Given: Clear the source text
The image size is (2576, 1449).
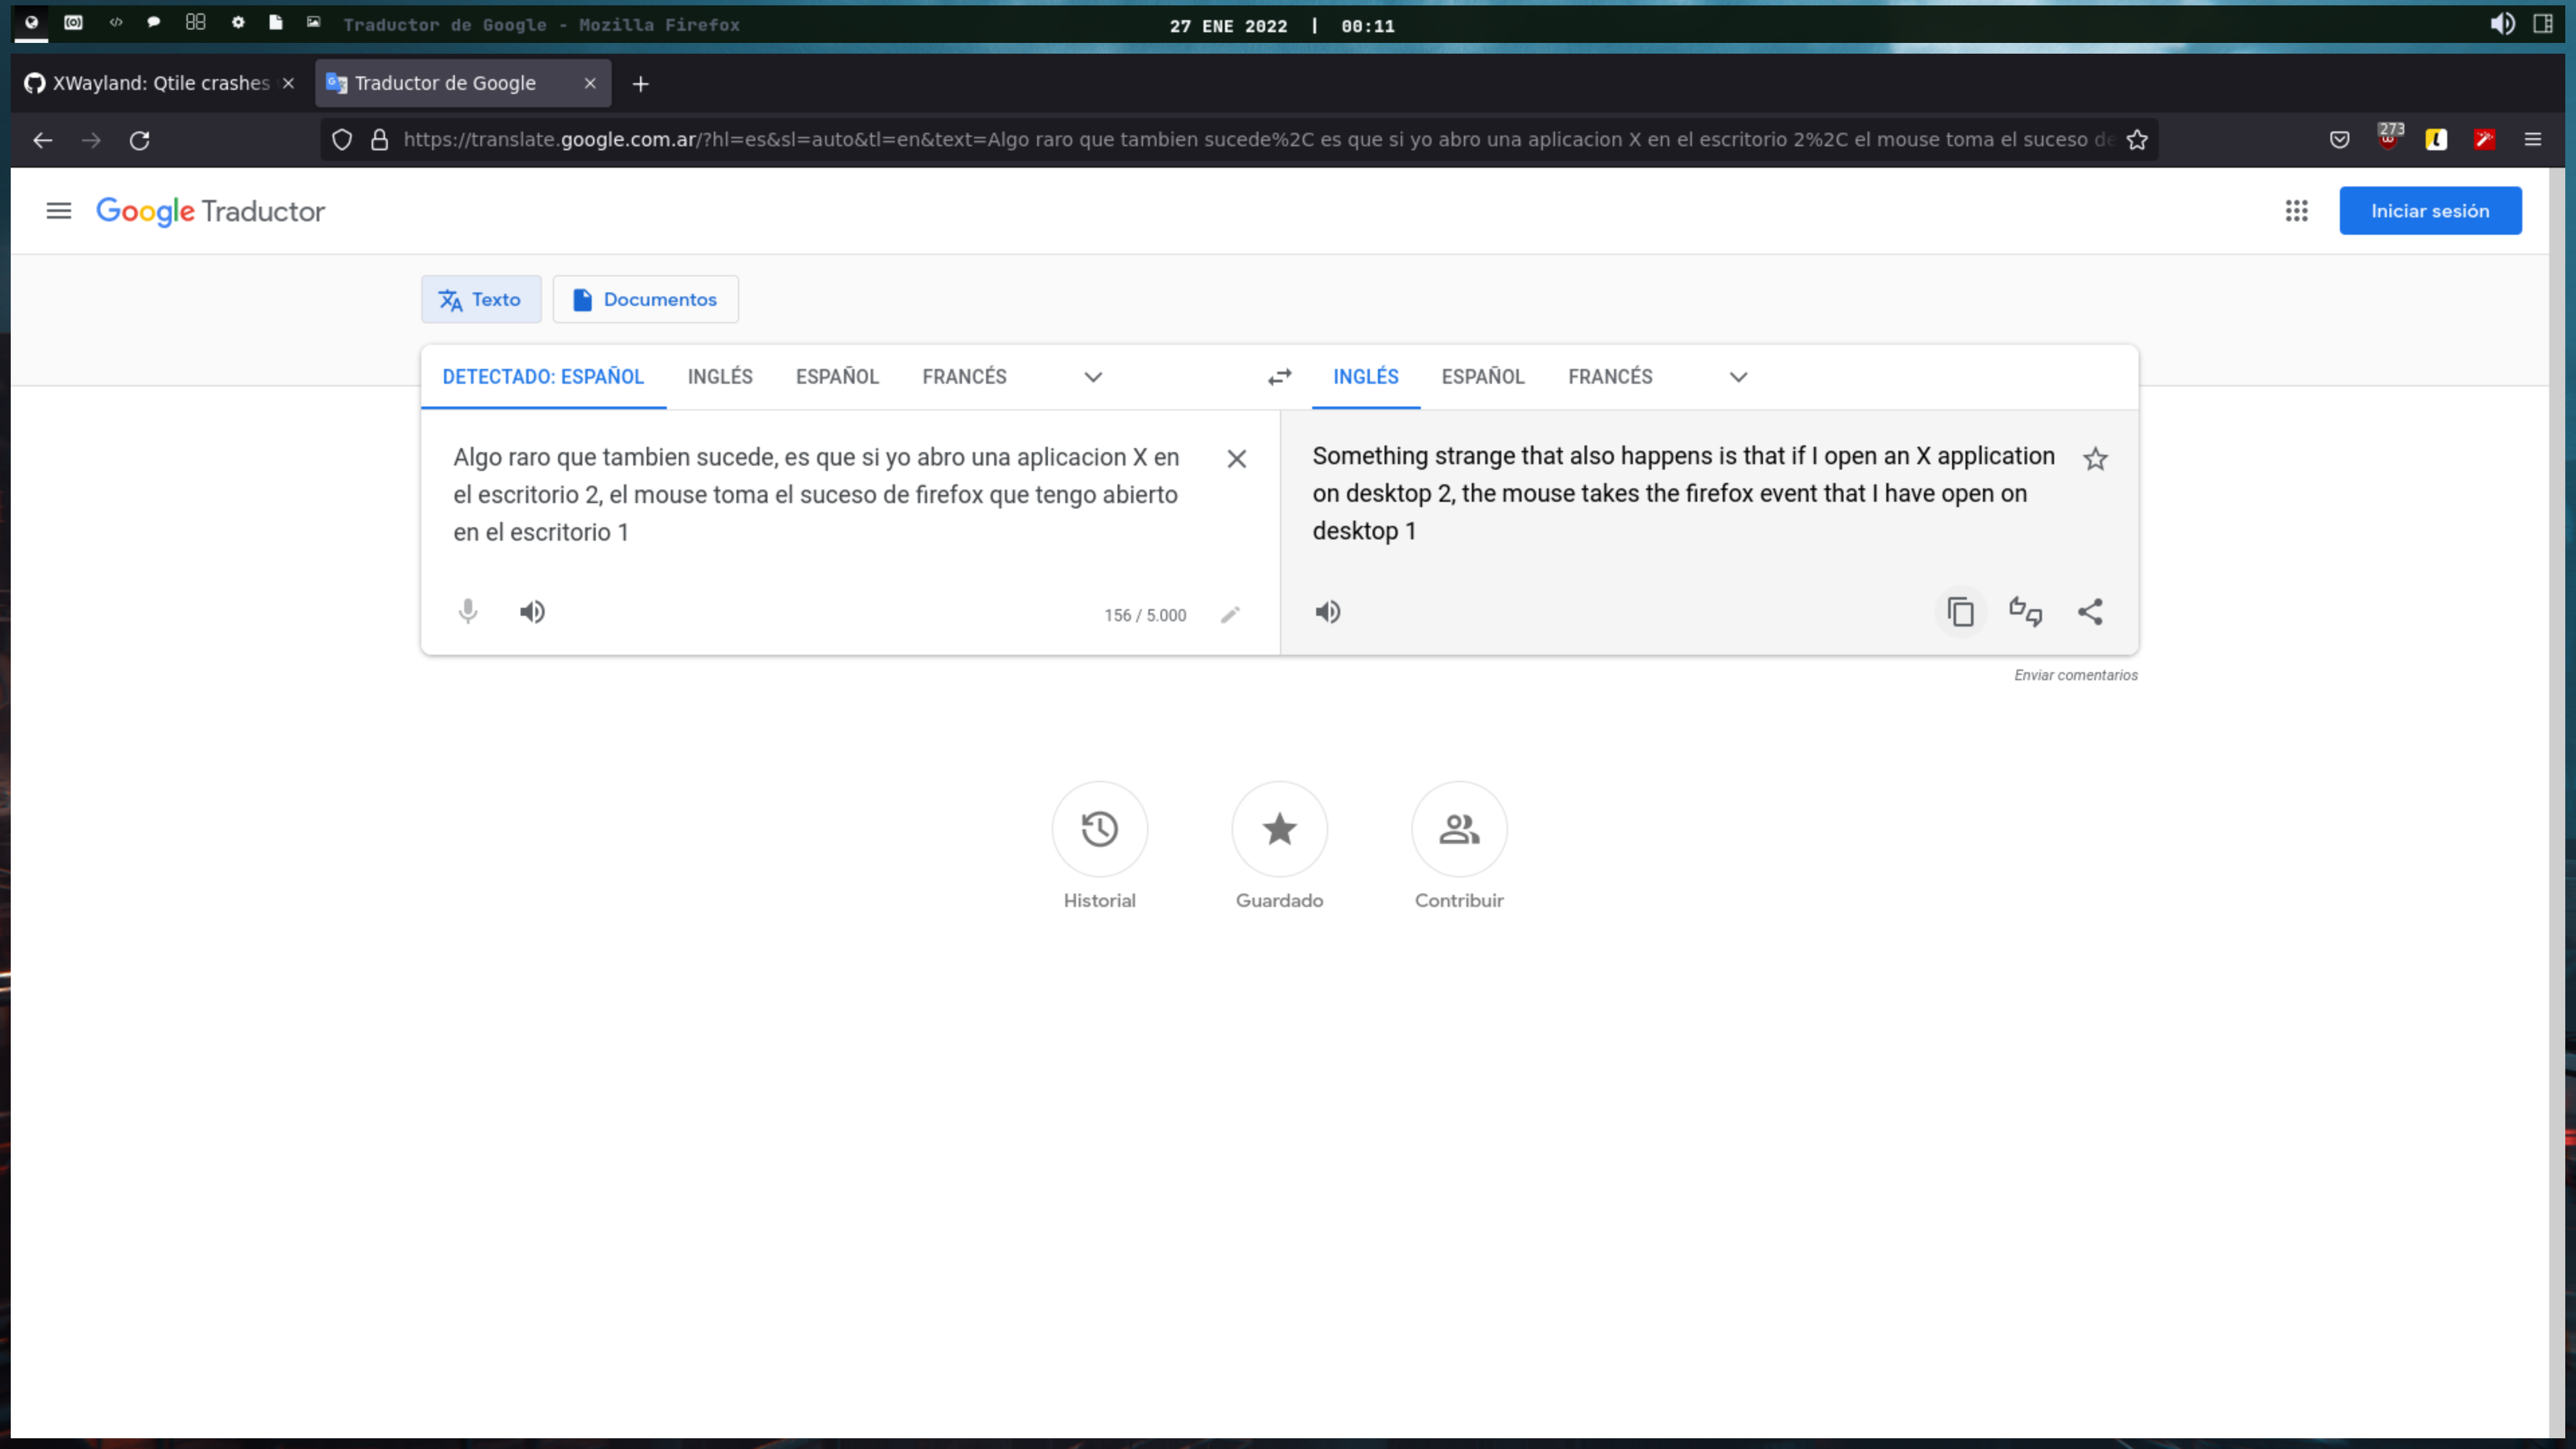Looking at the screenshot, I should [x=1237, y=459].
